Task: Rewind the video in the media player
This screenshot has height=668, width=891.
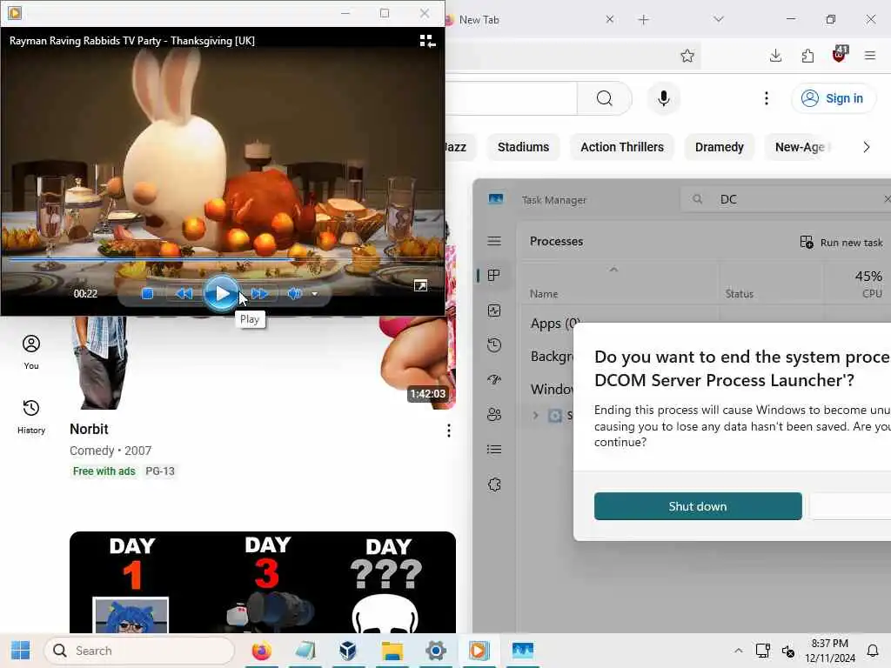Action: coord(183,294)
